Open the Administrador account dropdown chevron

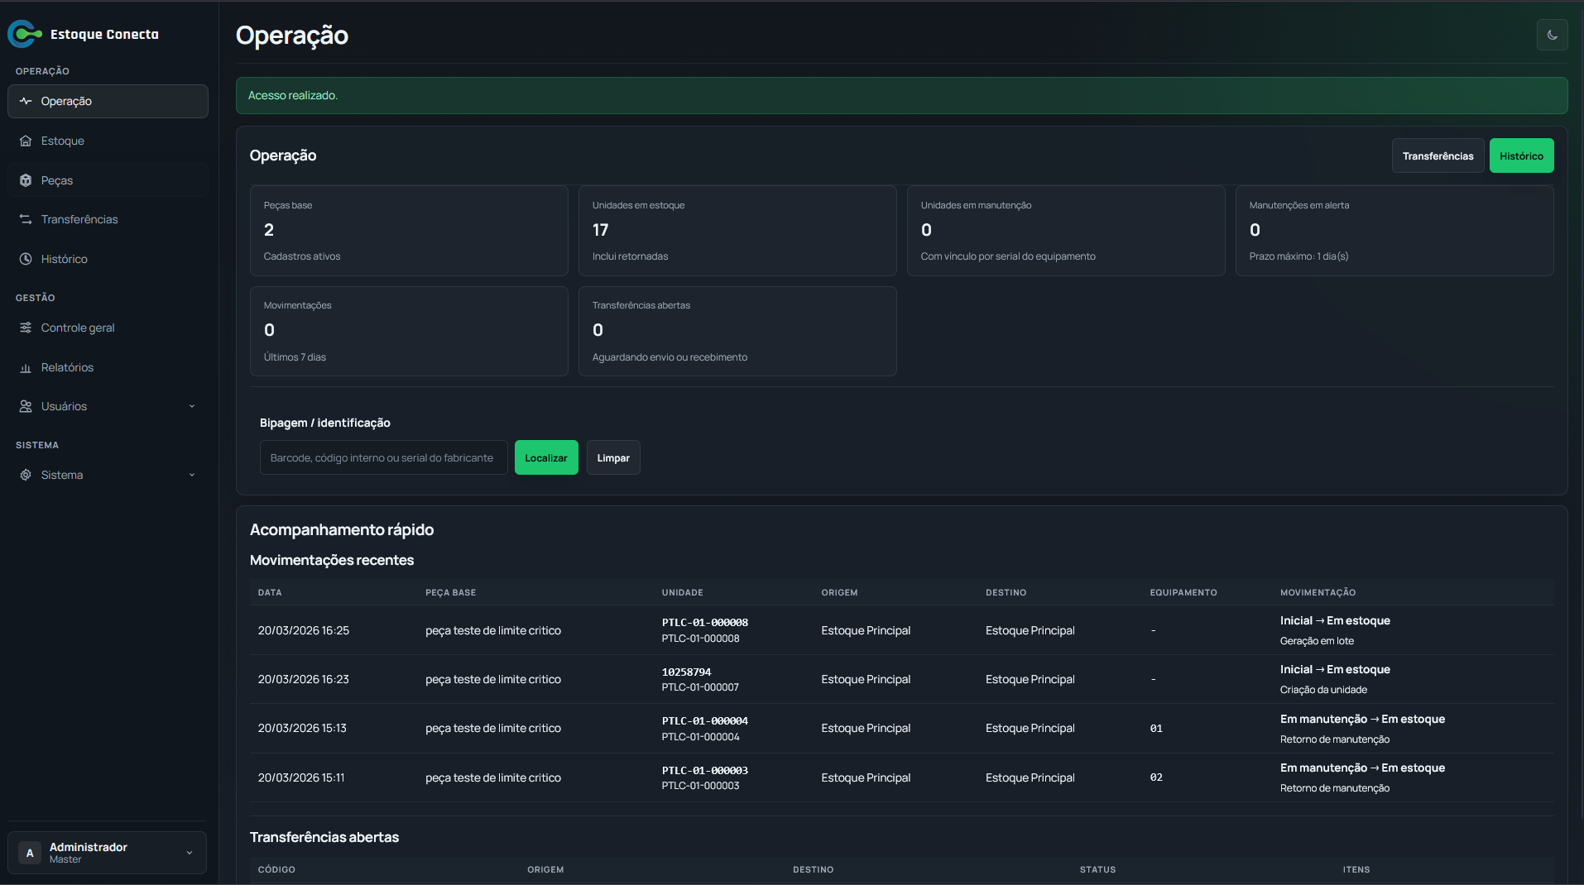click(x=190, y=853)
